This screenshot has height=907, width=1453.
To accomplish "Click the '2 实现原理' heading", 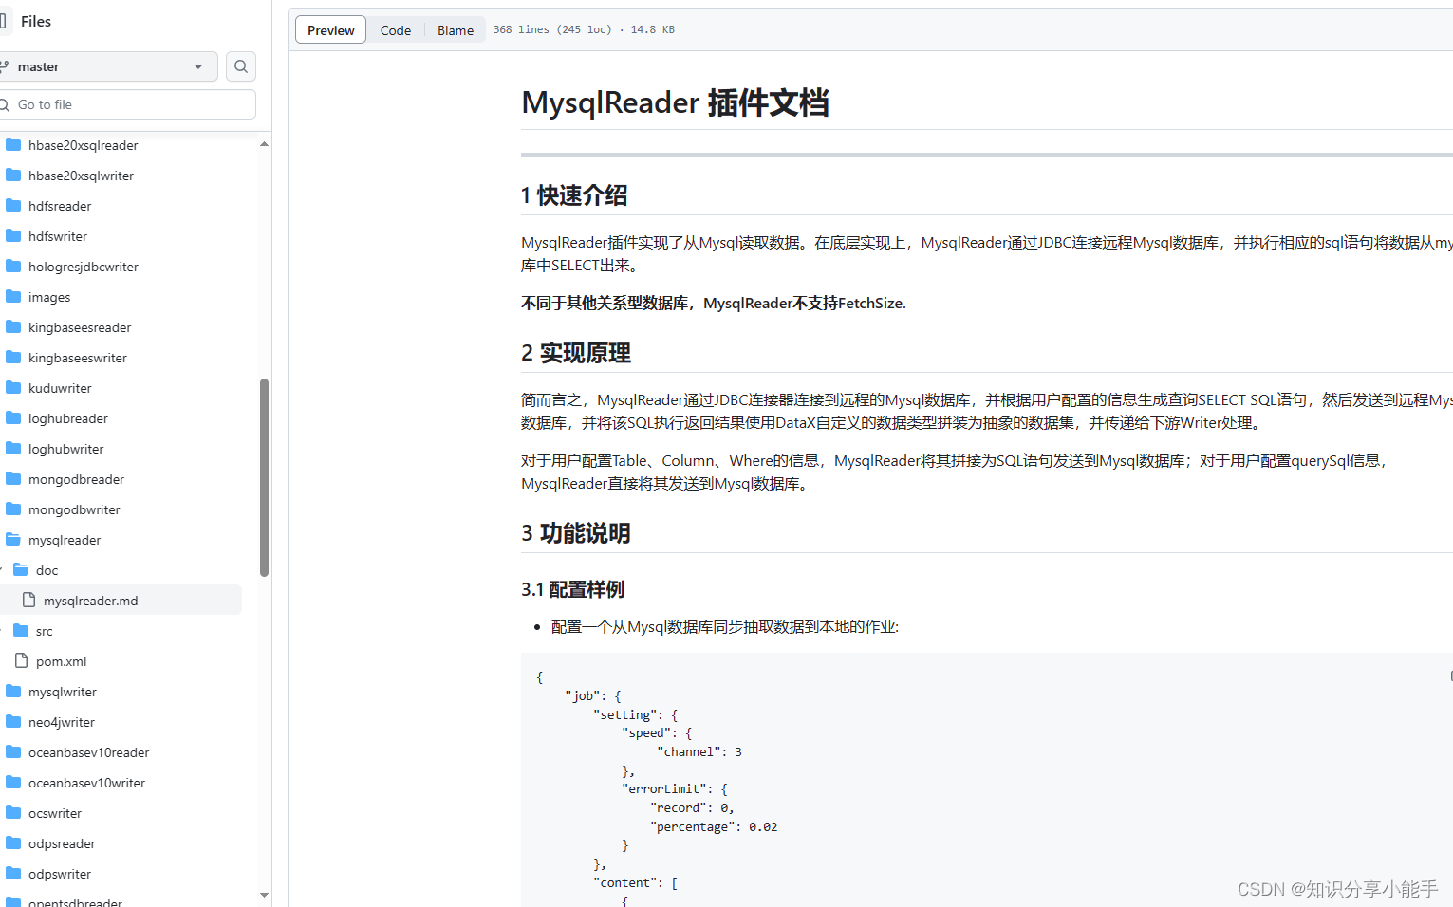I will (x=576, y=353).
